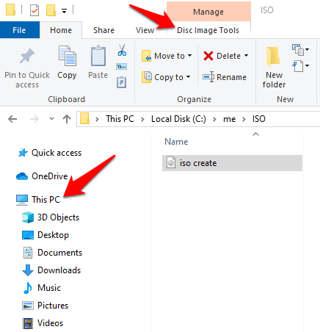Select the iso create file
Image resolution: width=320 pixels, height=332 pixels.
click(x=232, y=163)
